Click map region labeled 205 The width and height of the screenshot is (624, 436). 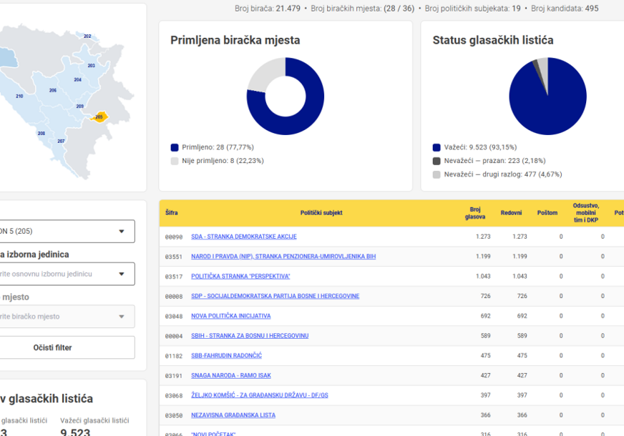[99, 117]
